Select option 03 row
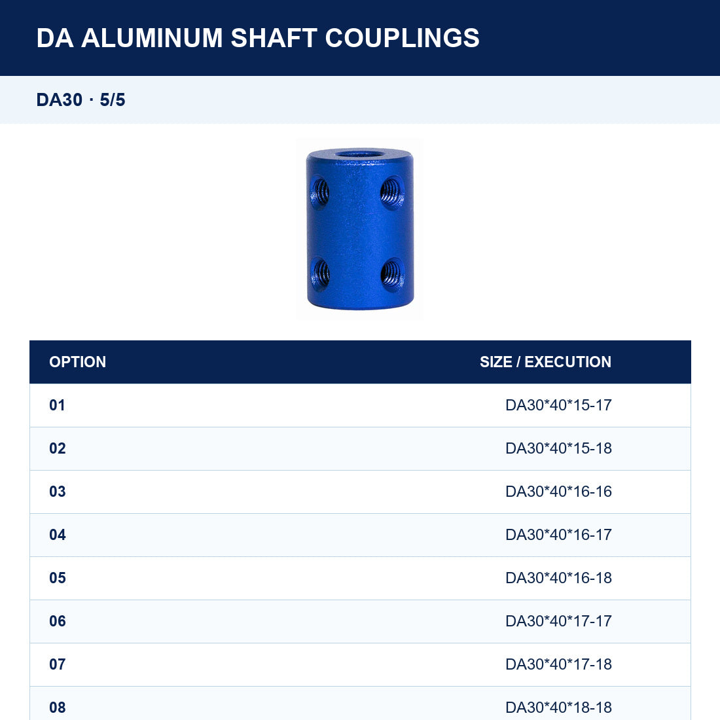The width and height of the screenshot is (720, 720). pyautogui.click(x=360, y=492)
